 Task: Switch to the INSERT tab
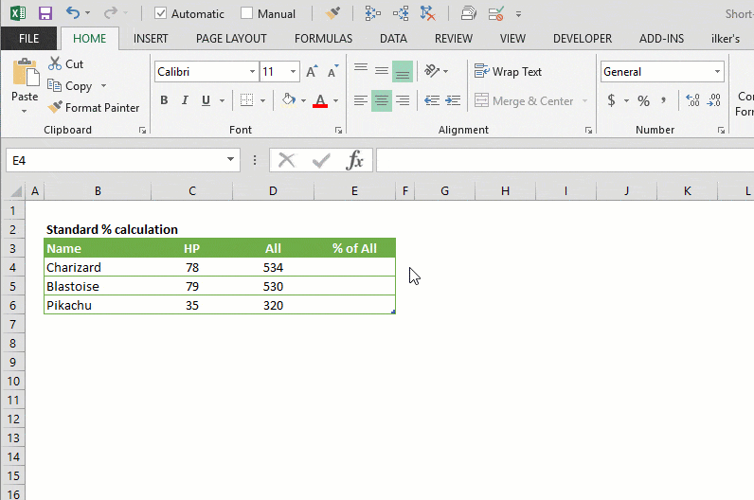(151, 39)
